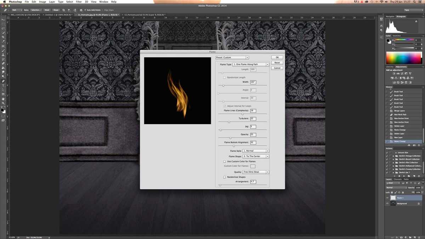Open the Image menu
Image resolution: width=425 pixels, height=239 pixels.
[x=42, y=2]
